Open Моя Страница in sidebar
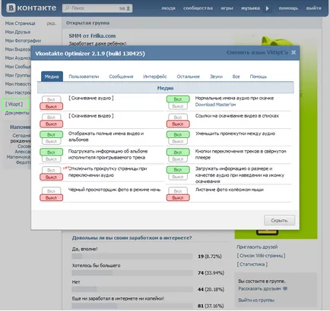 (x=20, y=24)
